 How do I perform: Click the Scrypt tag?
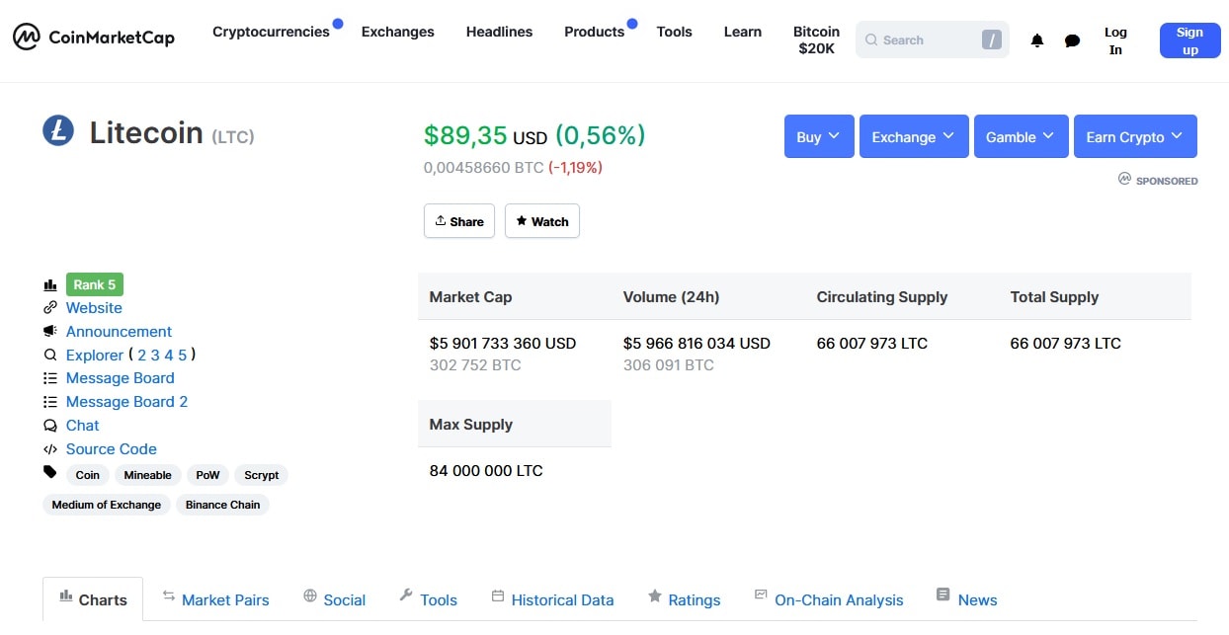[x=262, y=475]
